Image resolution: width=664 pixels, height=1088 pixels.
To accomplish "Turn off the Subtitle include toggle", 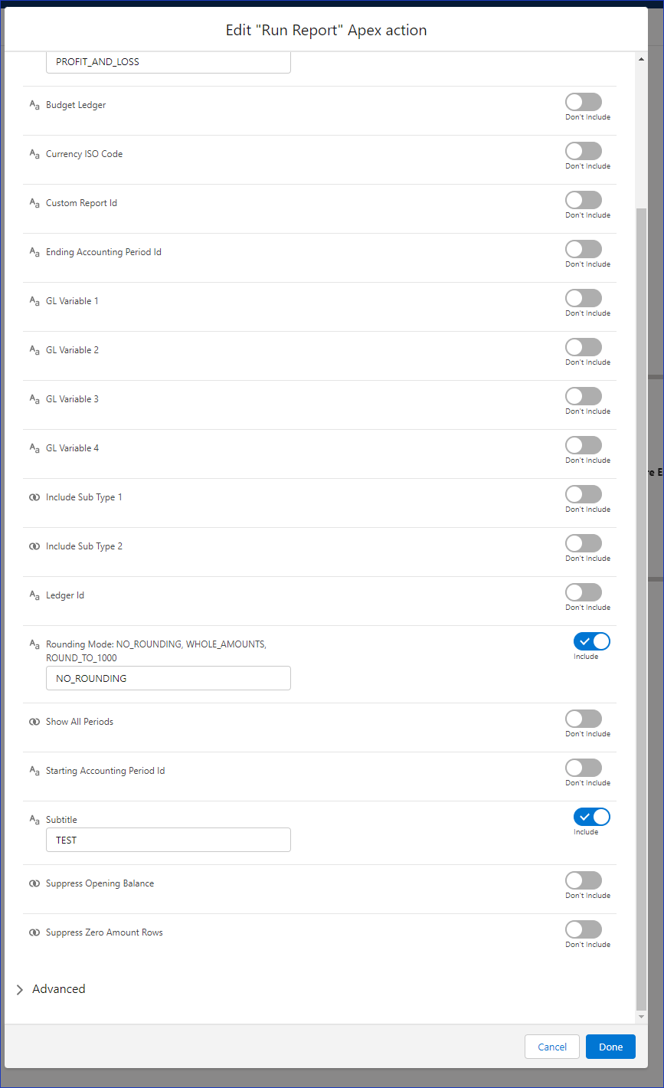I will [592, 817].
